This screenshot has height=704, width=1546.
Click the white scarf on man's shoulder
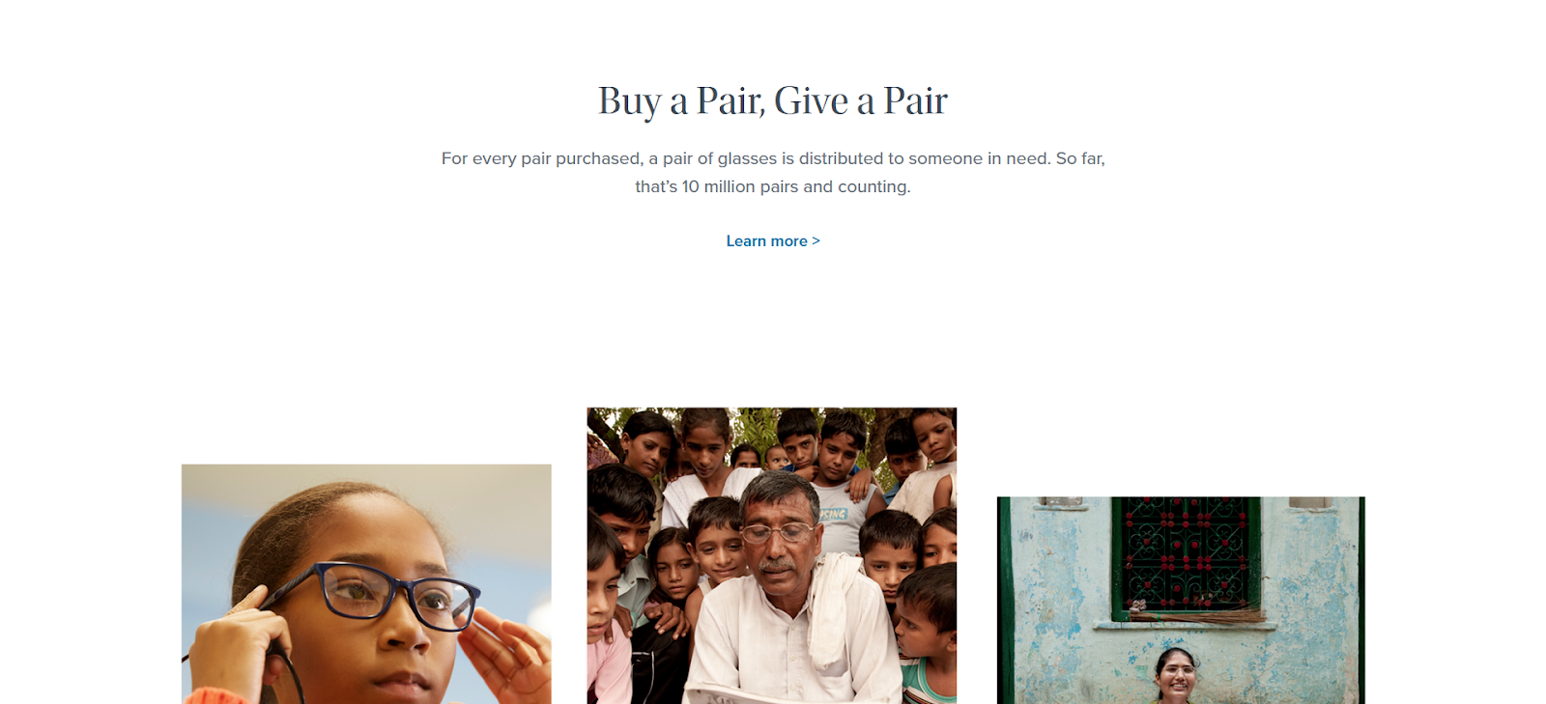click(833, 610)
